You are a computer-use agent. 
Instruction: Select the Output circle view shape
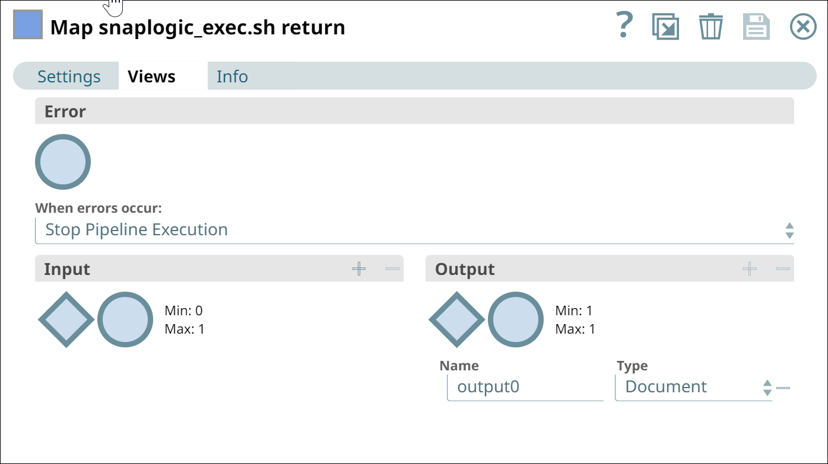click(x=516, y=319)
